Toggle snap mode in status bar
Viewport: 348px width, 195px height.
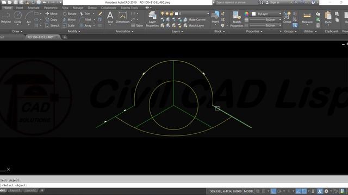click(264, 191)
